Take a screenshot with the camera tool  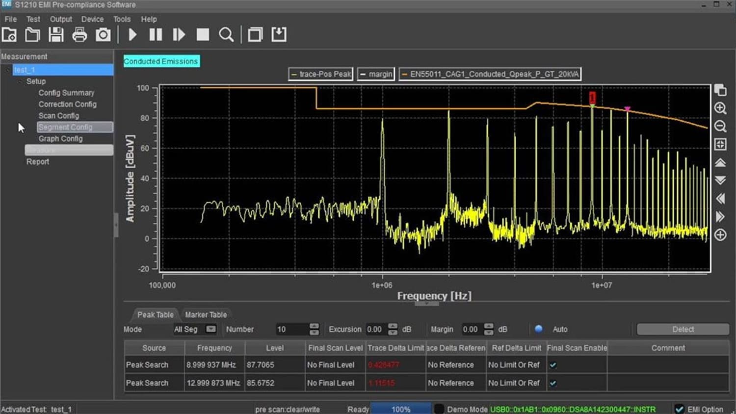[103, 34]
